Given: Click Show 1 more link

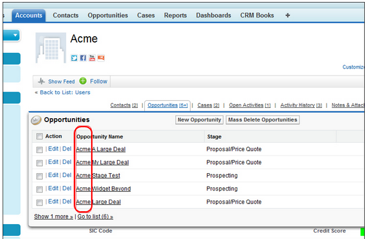Looking at the screenshot, I should point(54,216).
